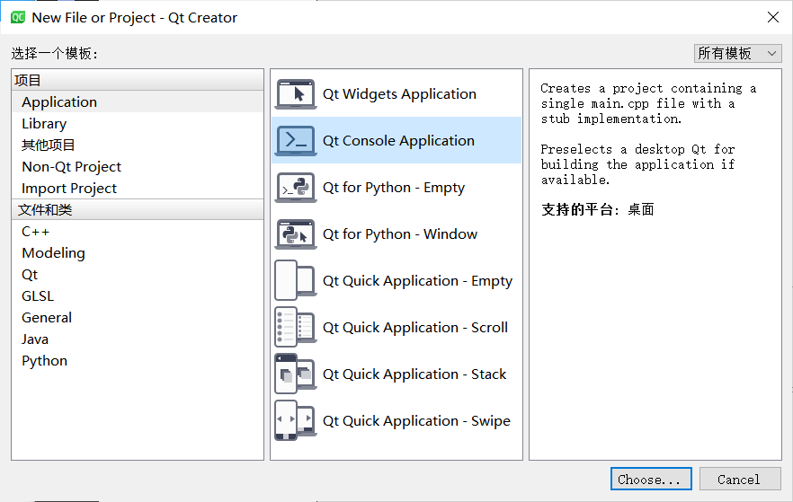Open the 所有模板 template filter dropdown
The height and width of the screenshot is (502, 793).
coord(737,53)
